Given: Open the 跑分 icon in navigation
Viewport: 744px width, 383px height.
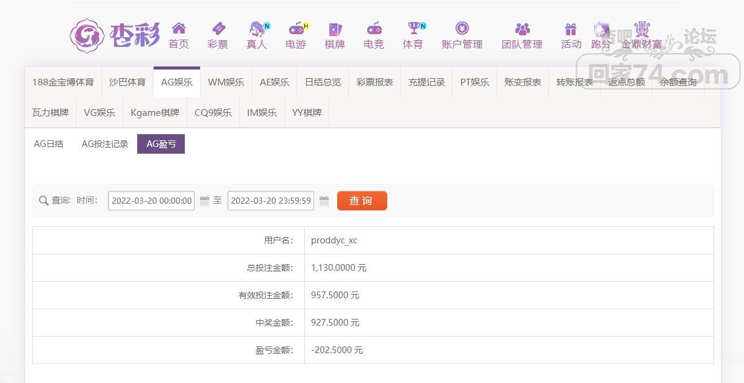Looking at the screenshot, I should click(601, 29).
